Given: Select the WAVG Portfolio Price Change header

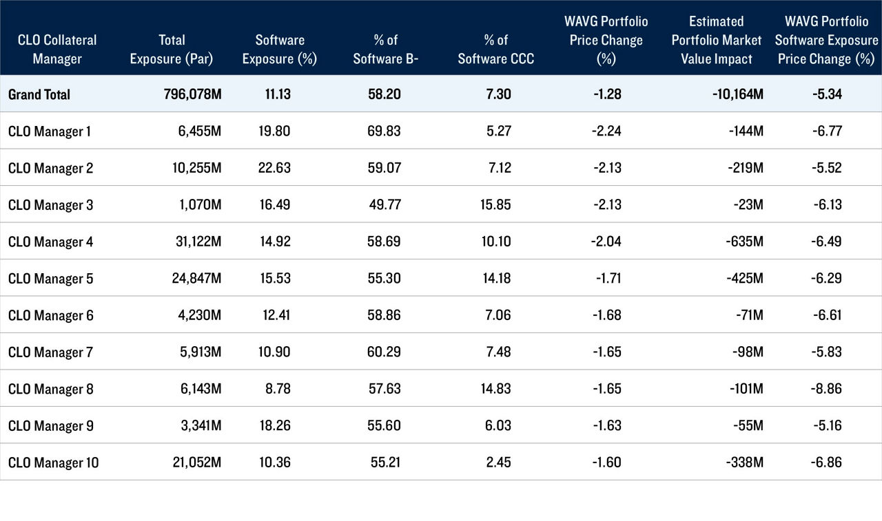Looking at the screenshot, I should pyautogui.click(x=606, y=40).
